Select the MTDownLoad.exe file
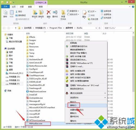 coord(36,120)
